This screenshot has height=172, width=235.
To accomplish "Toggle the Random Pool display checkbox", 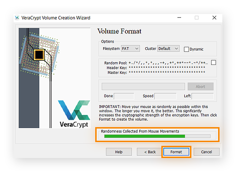I will point(213,63).
